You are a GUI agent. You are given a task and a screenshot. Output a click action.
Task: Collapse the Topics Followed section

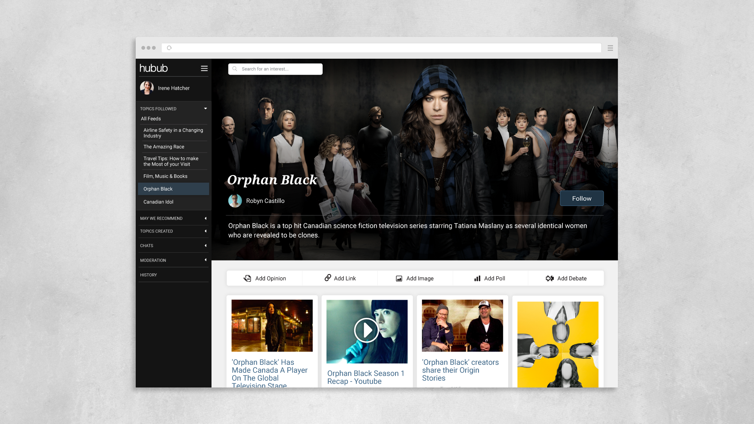205,108
